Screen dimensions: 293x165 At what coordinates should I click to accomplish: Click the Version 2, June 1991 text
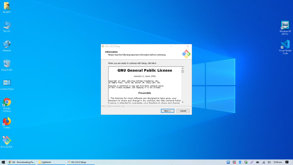pyautogui.click(x=145, y=76)
